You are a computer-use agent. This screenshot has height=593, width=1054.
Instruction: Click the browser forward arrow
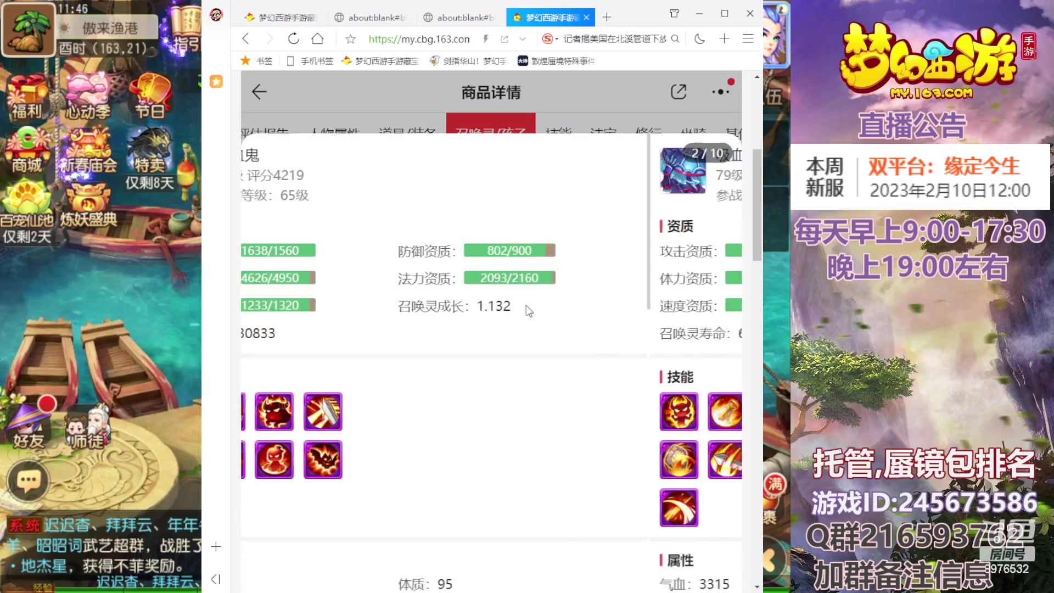click(x=269, y=38)
